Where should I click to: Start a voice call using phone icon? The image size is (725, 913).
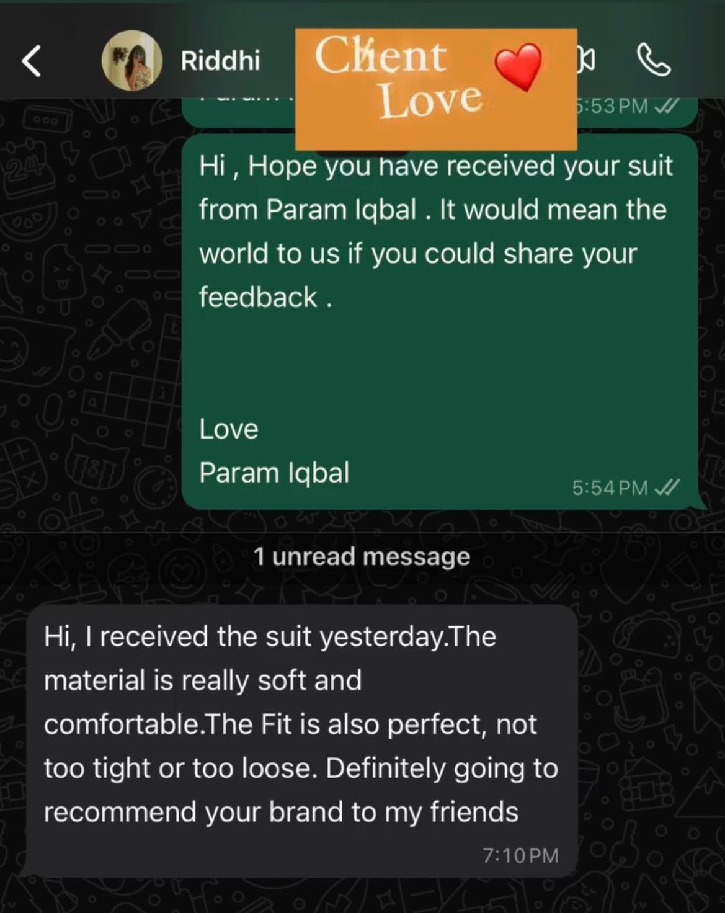pyautogui.click(x=654, y=61)
